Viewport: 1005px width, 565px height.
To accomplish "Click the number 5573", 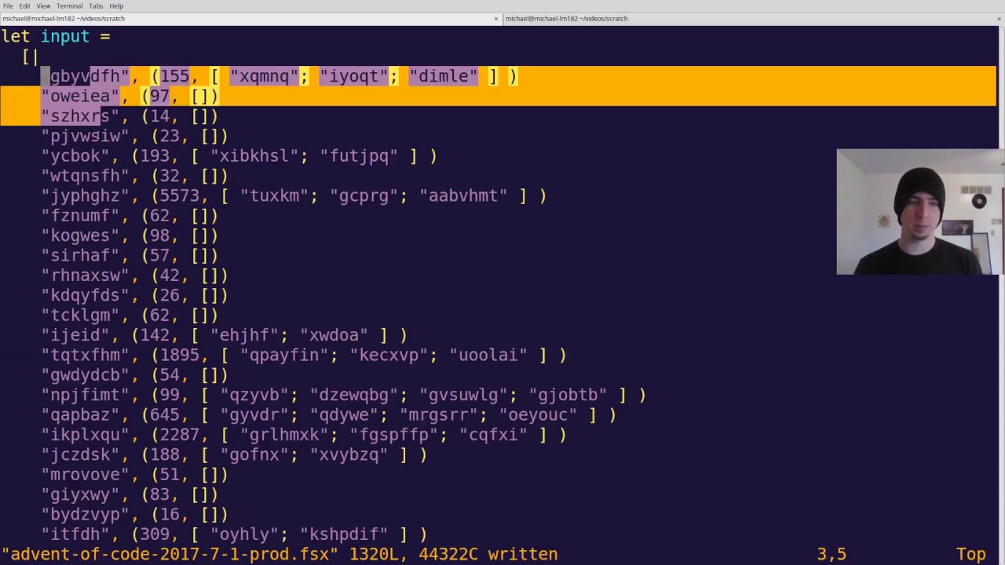I will [181, 195].
